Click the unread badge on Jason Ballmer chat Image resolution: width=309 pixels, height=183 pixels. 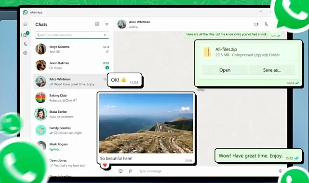click(107, 68)
